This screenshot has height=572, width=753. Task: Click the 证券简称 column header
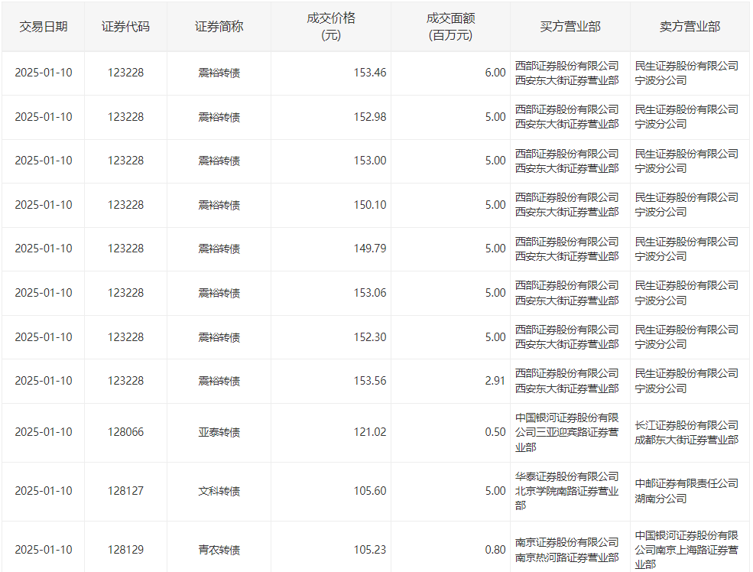[219, 27]
